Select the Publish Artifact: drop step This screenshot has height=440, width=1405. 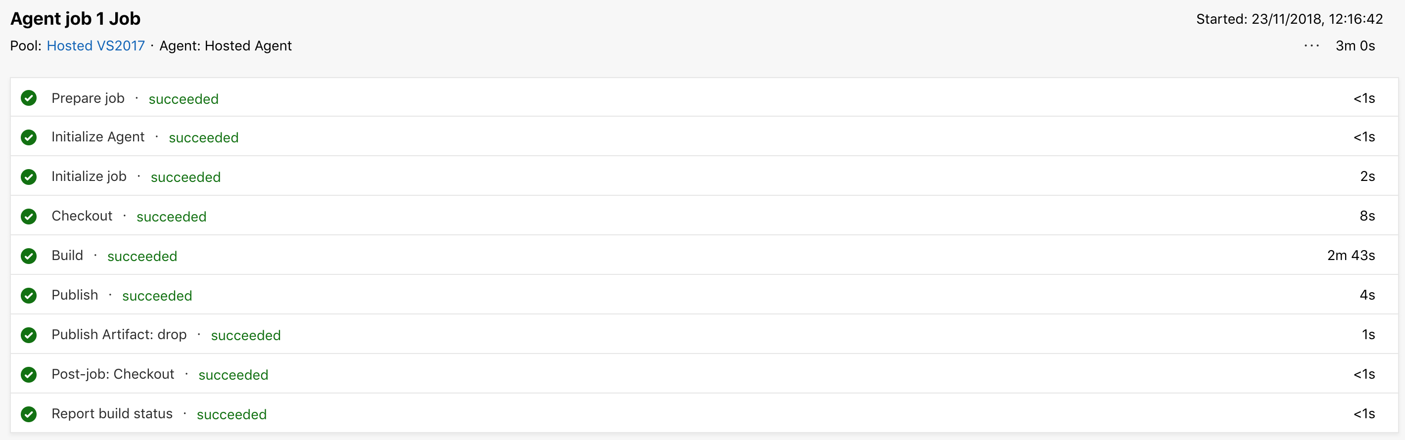click(x=119, y=334)
